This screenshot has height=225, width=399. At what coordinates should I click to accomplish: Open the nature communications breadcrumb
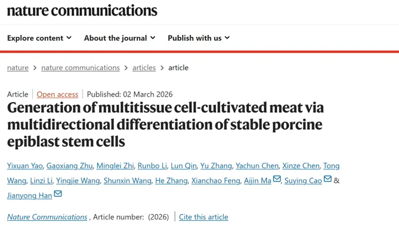[x=80, y=68]
